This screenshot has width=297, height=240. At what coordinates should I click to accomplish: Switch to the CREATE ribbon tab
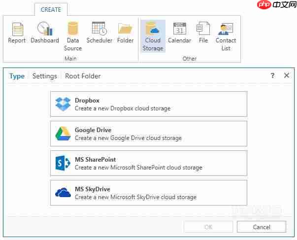coord(51,9)
